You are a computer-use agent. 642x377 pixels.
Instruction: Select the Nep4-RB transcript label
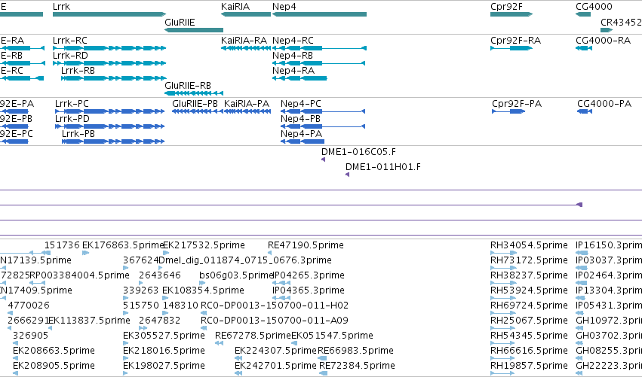point(293,56)
